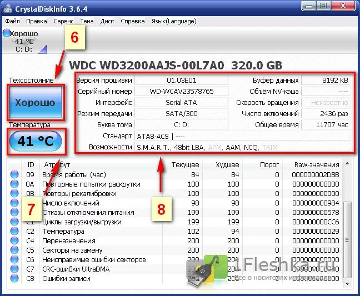The height and width of the screenshot is (296, 360).
Task: Select the Время работы (час) attribute row
Action: click(175, 174)
